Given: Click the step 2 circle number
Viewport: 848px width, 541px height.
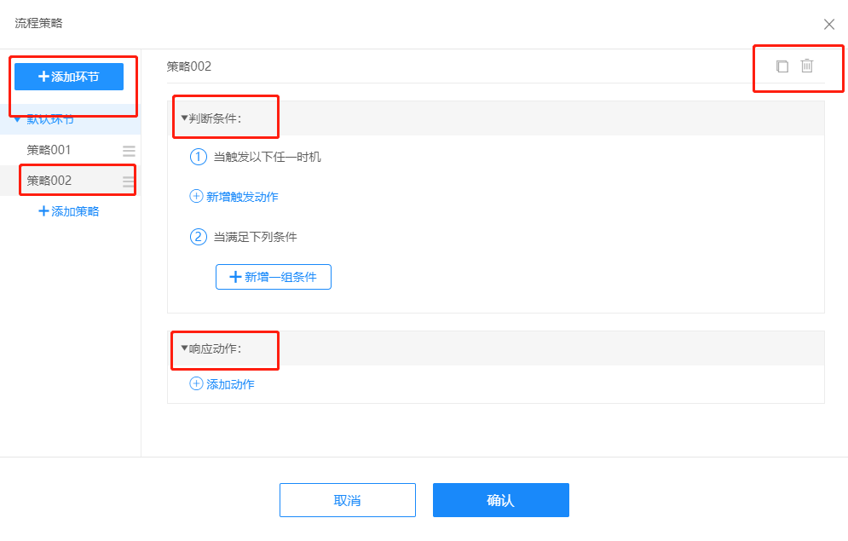Looking at the screenshot, I should tap(198, 237).
